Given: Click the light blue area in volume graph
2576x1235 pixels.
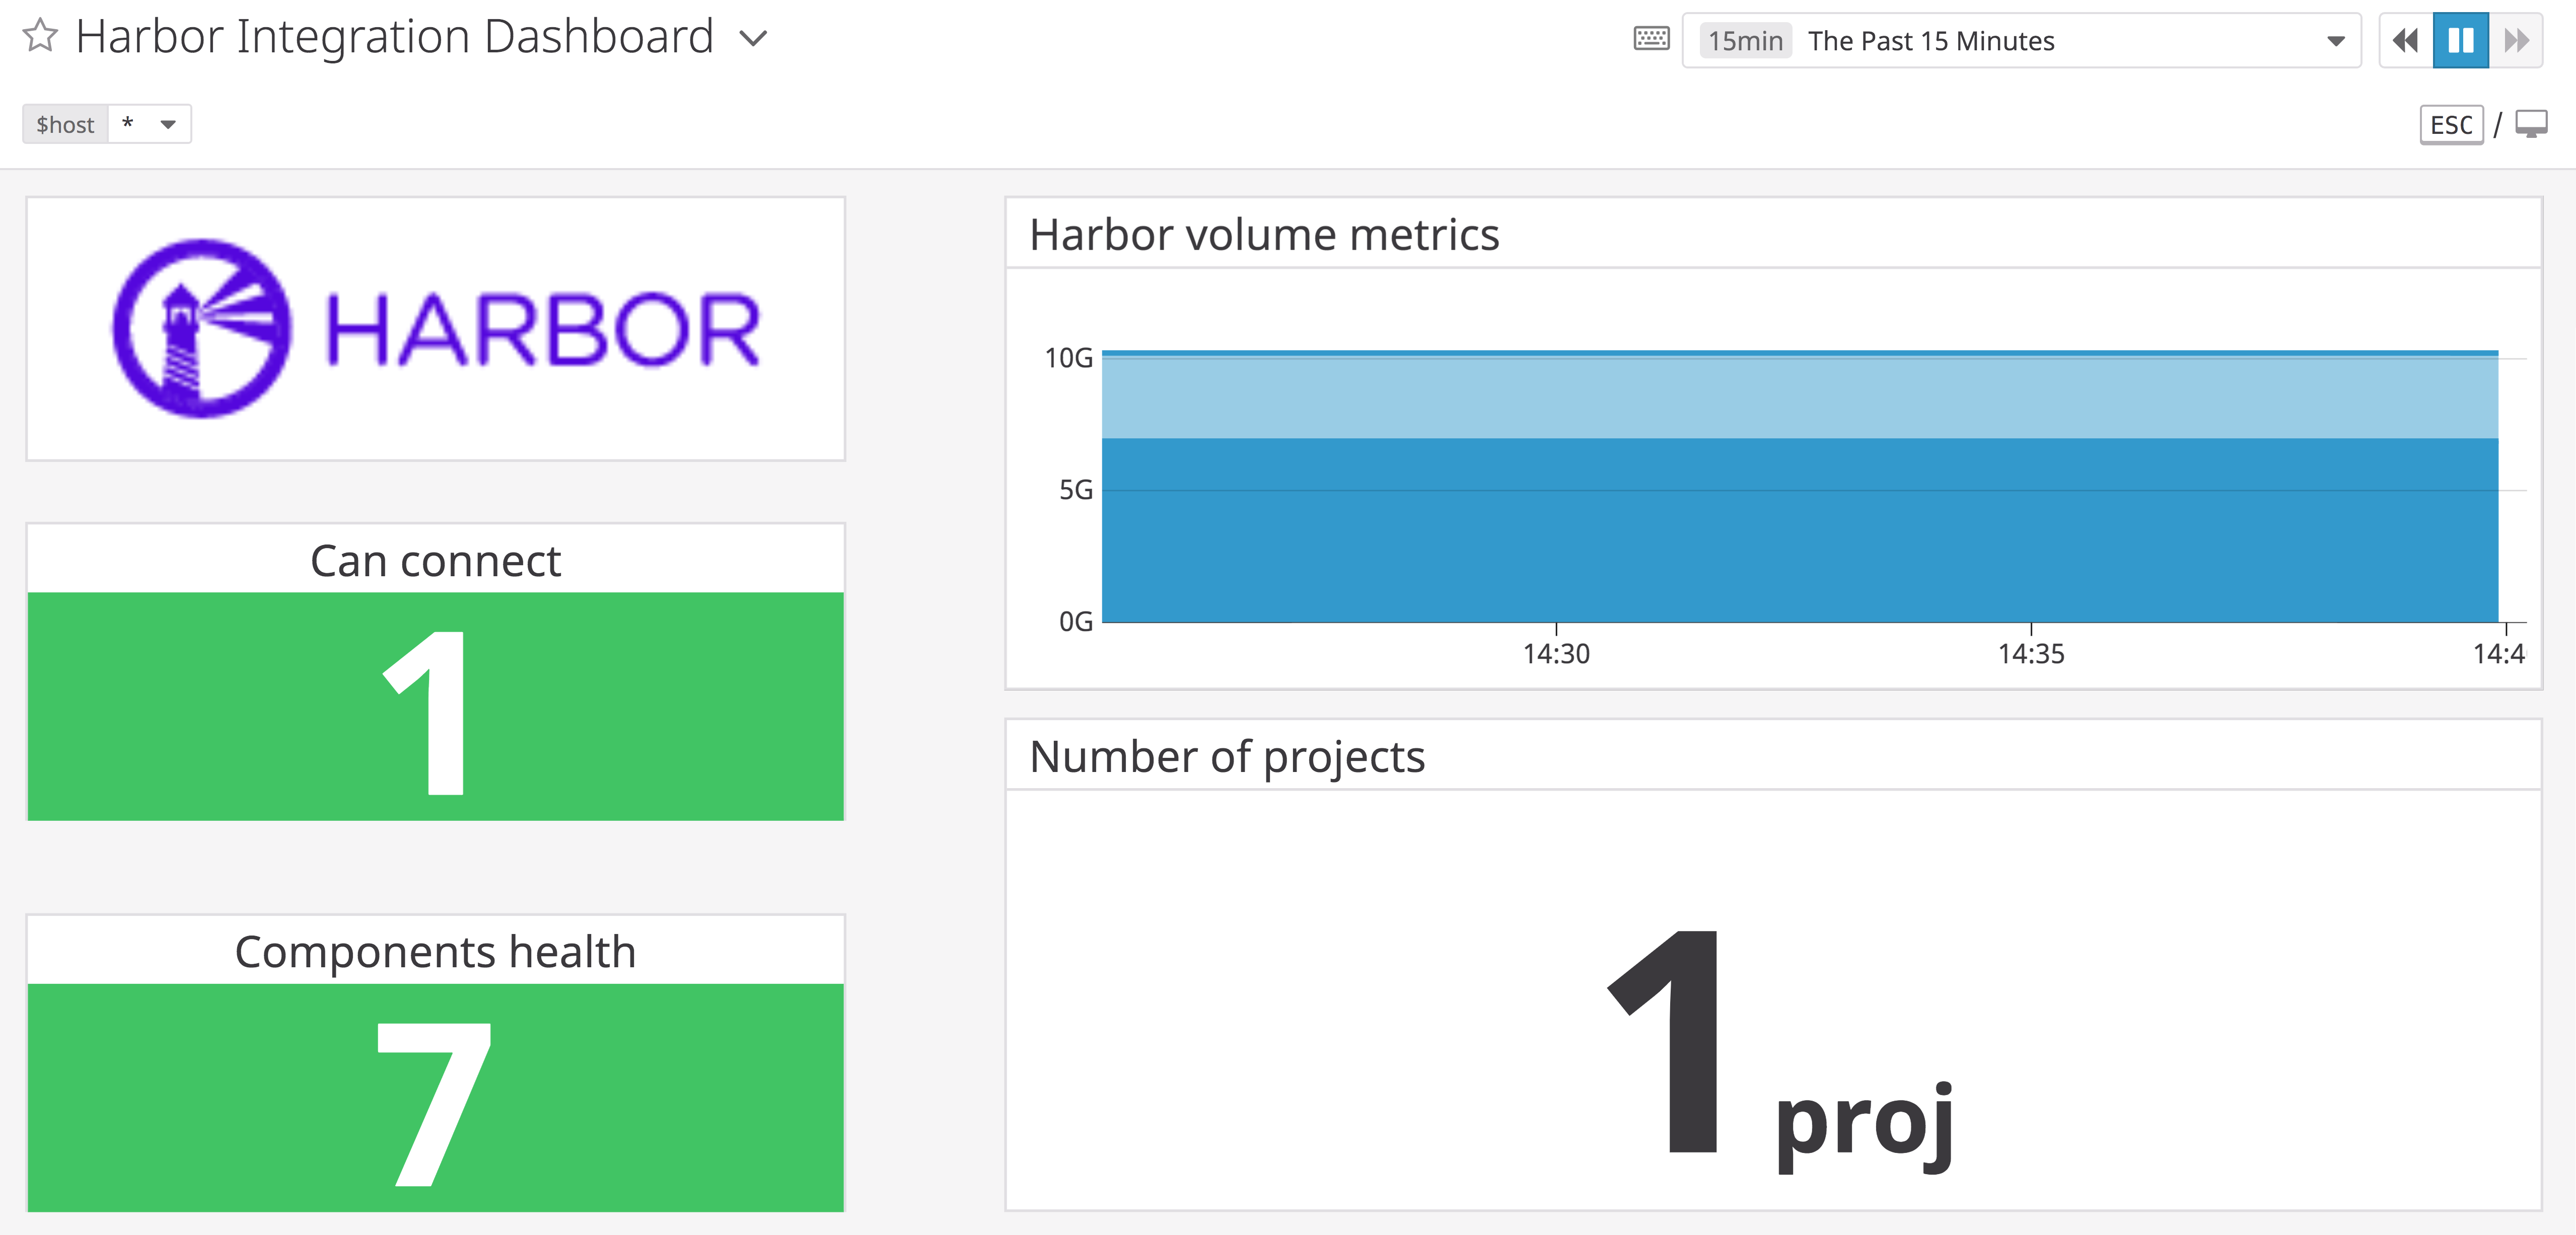Looking at the screenshot, I should point(1800,397).
